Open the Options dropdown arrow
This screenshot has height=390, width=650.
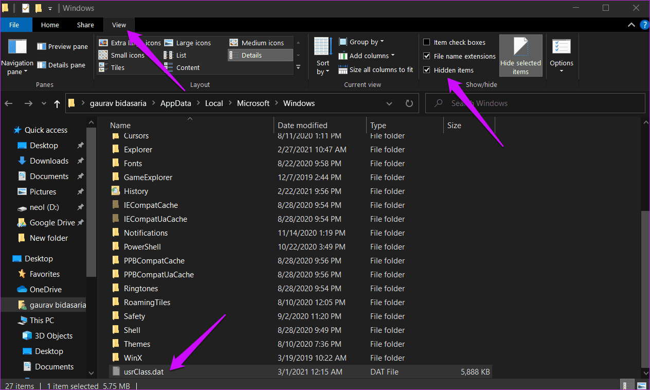[x=561, y=71]
